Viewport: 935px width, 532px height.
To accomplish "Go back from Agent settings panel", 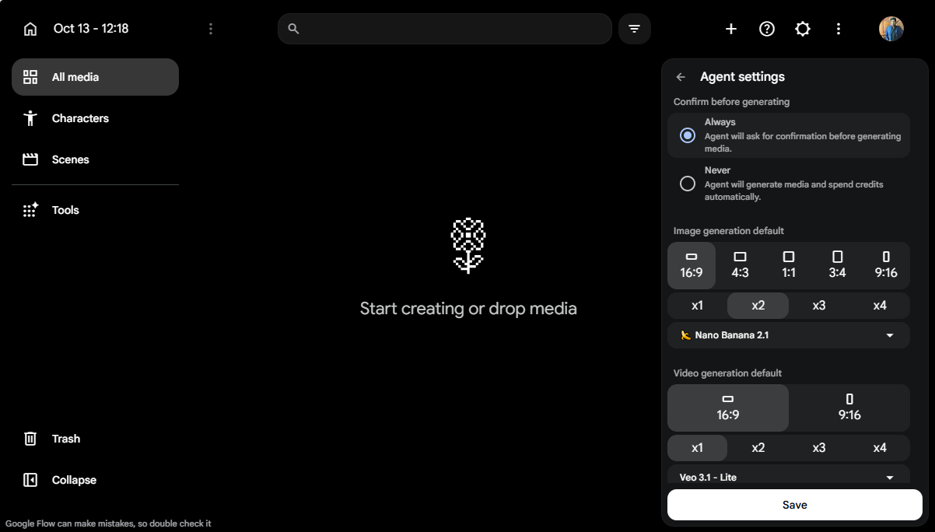I will coord(681,77).
